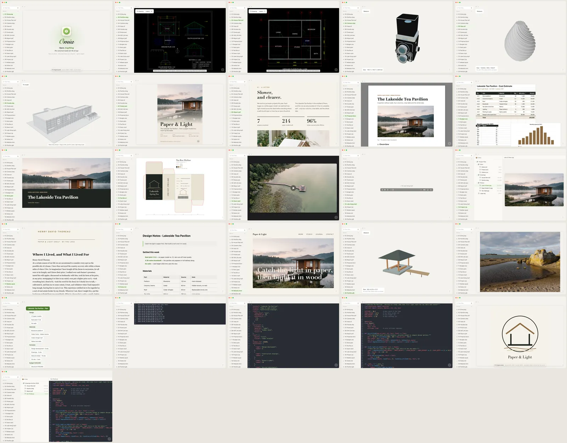Open STUDIO link on Paper & Light website
567x443 pixels.
click(x=309, y=234)
